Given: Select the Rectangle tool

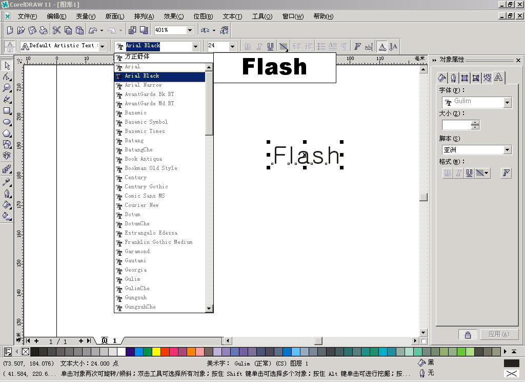Looking at the screenshot, I should tap(7, 111).
